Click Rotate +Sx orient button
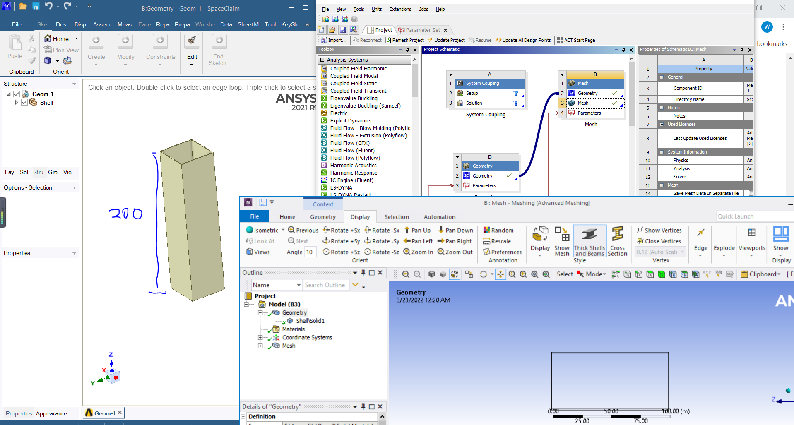The width and height of the screenshot is (794, 425). [342, 230]
